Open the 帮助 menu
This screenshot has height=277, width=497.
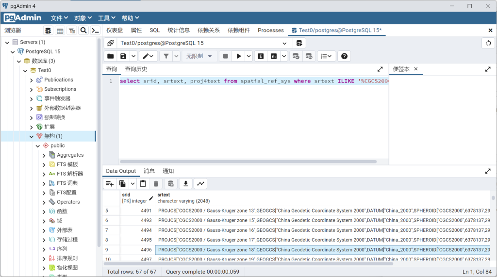130,18
